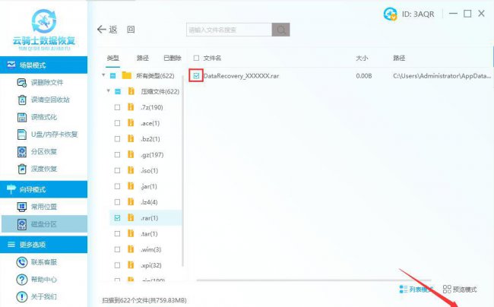Viewport: 494px width, 307px height.
Task: Click the ID: 3AQR label
Action: point(418,14)
